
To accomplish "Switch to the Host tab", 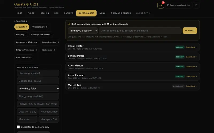I will tap(19, 13).
